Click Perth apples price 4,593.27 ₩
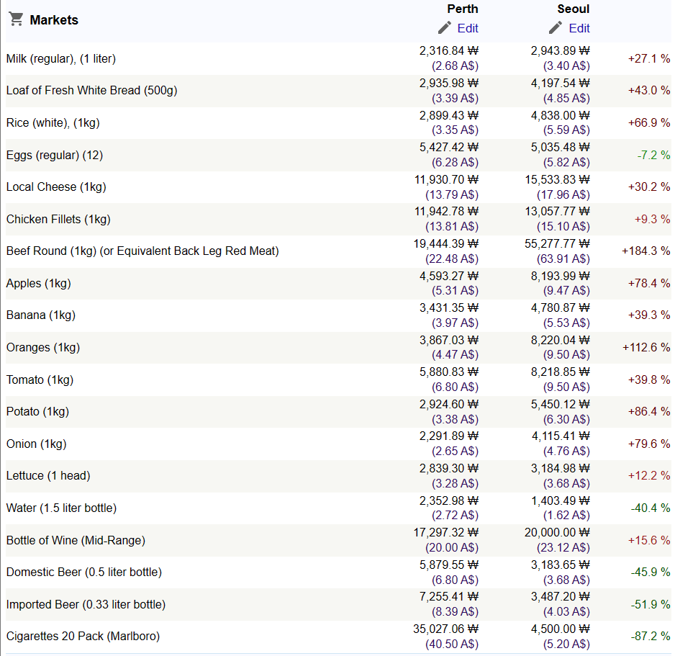This screenshot has height=656, width=675. click(x=448, y=276)
